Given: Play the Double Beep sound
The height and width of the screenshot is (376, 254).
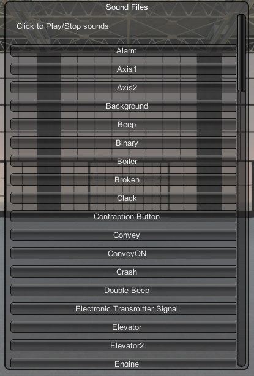Looking at the screenshot, I should pos(123,291).
